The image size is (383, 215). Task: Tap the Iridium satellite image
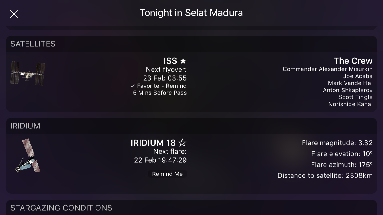pyautogui.click(x=28, y=156)
